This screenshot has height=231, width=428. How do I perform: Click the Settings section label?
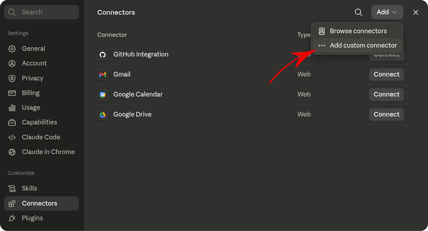point(18,33)
